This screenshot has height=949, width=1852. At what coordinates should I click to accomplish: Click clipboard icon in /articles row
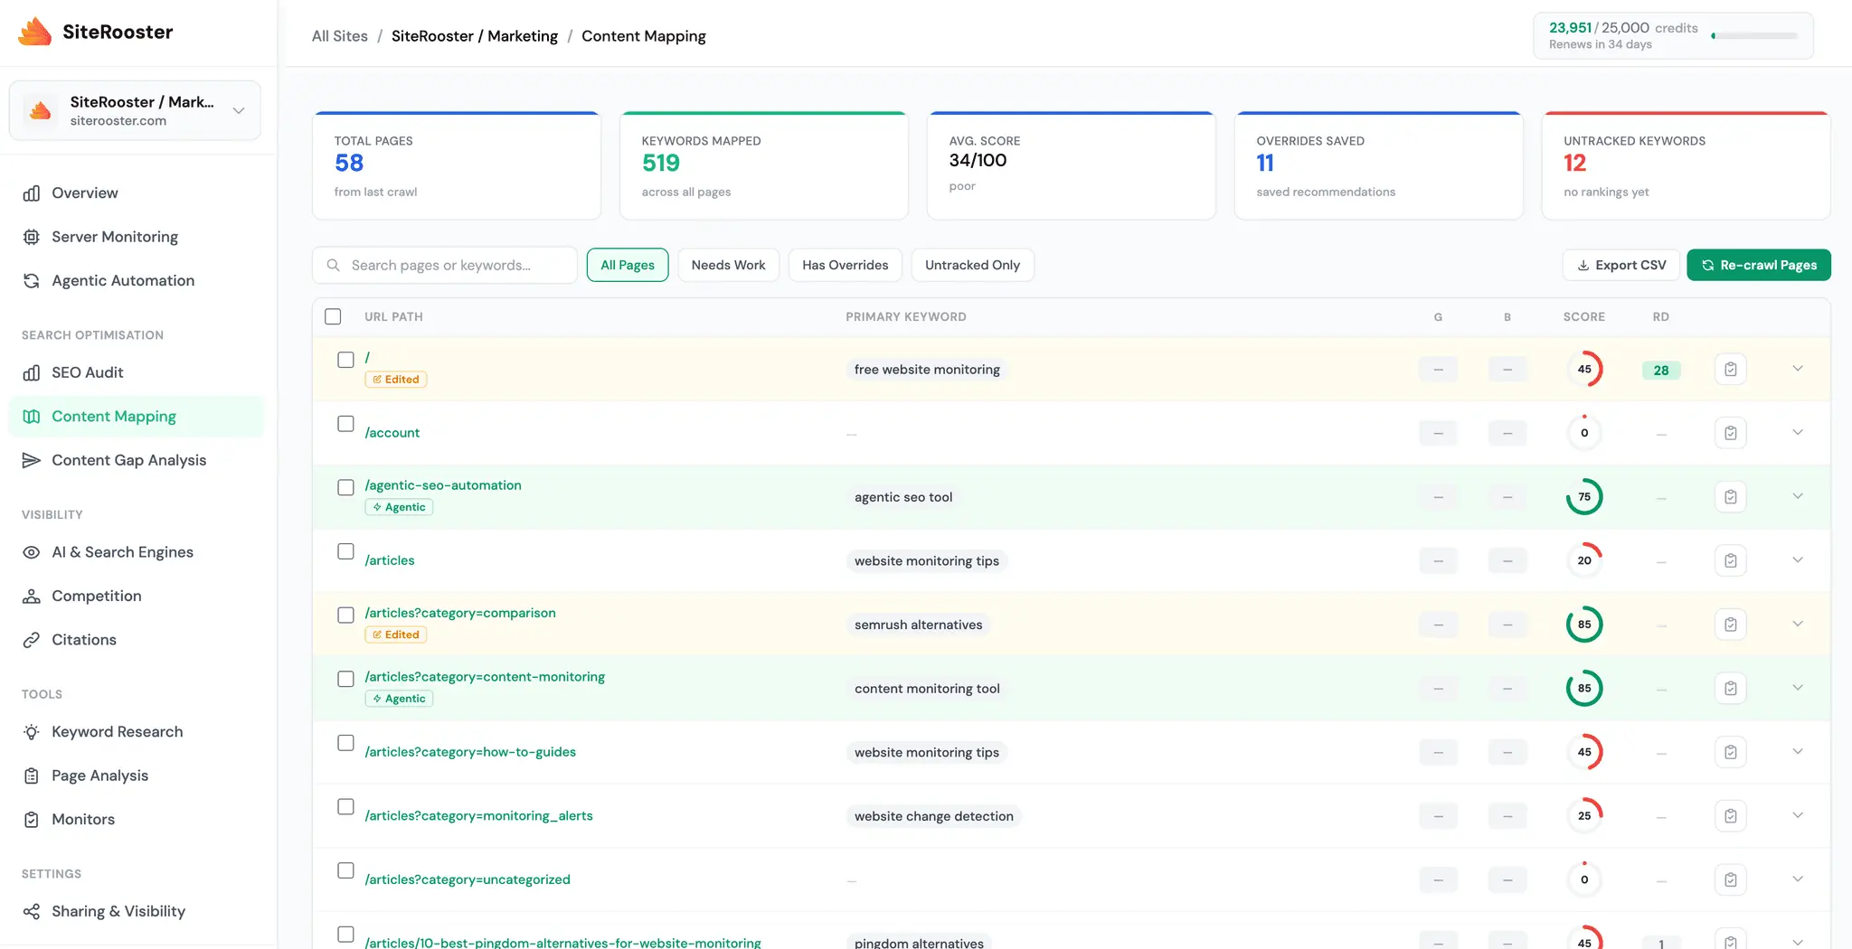[1730, 560]
